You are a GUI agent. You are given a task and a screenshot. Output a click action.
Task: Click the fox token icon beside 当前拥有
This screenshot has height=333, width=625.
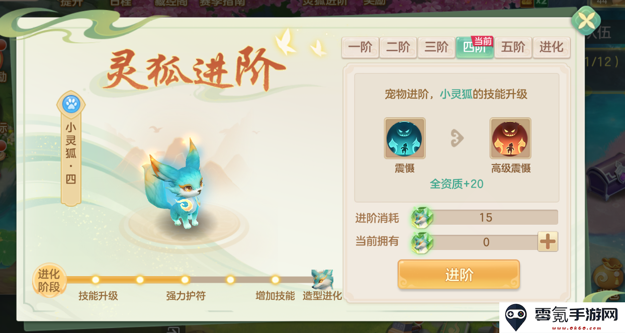pyautogui.click(x=422, y=242)
